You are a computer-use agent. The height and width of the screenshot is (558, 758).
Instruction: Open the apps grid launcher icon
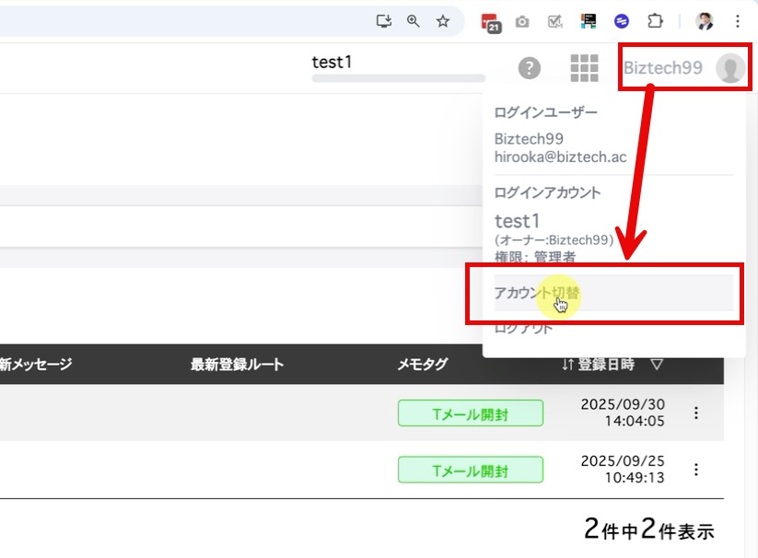tap(584, 67)
